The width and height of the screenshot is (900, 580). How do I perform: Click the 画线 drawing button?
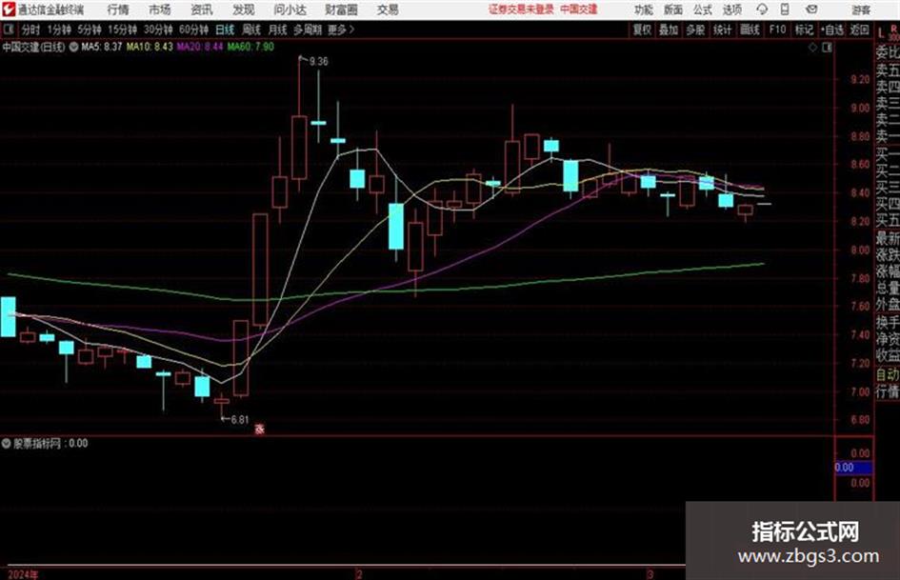point(750,30)
